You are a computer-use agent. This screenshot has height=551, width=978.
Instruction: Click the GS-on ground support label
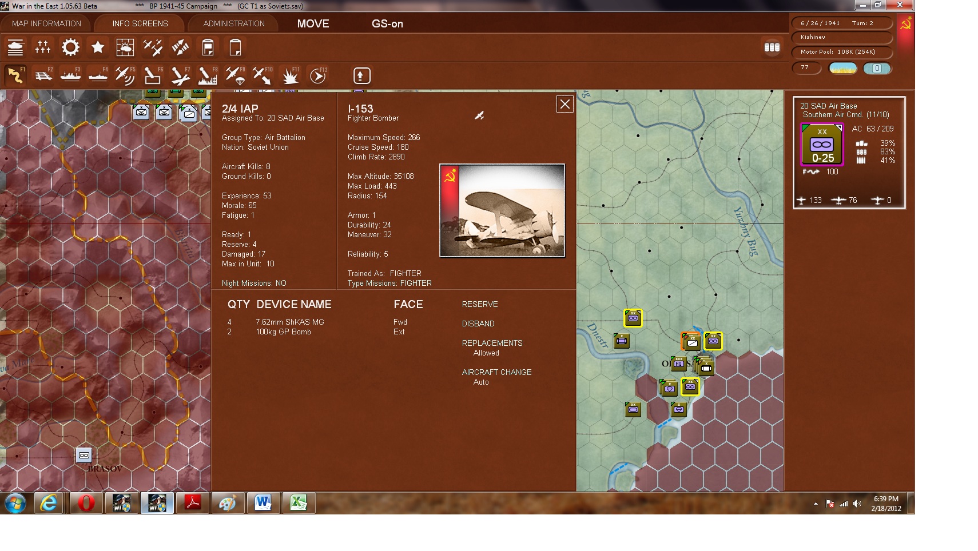pyautogui.click(x=387, y=23)
